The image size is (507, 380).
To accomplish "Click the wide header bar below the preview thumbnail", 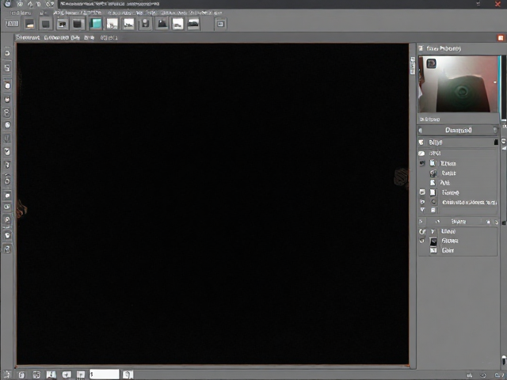I will point(458,130).
